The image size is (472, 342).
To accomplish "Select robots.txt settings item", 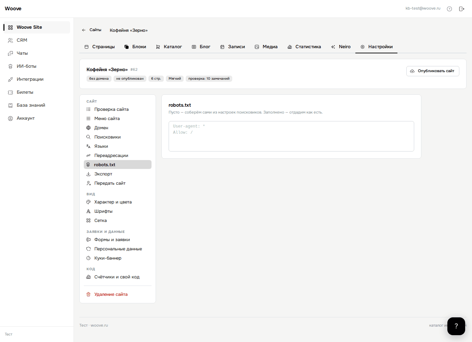I will 118,165.
